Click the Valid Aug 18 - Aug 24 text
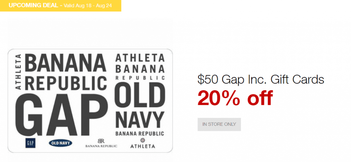The height and width of the screenshot is (162, 351). (87, 5)
